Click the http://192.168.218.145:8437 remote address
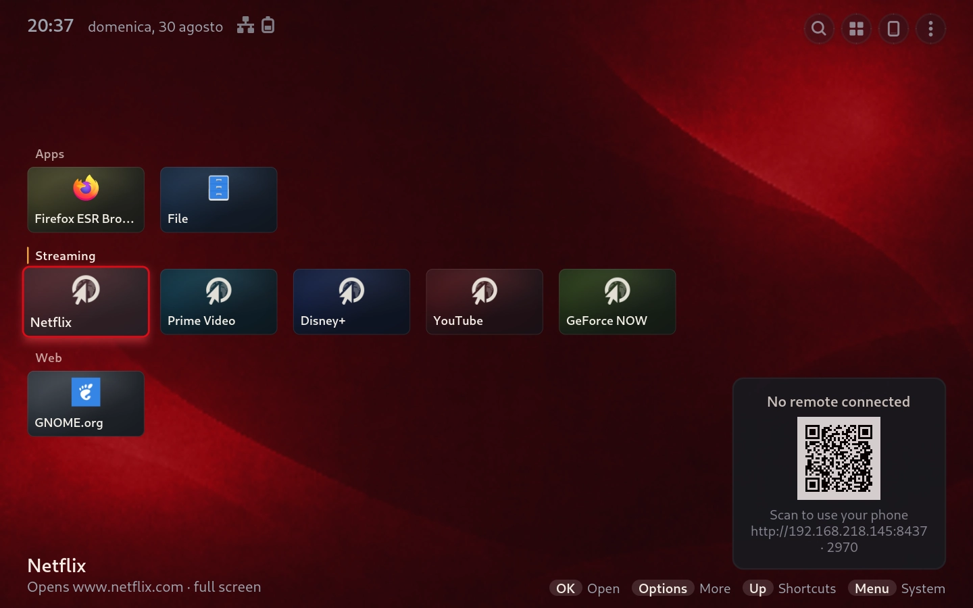973x608 pixels. [839, 531]
